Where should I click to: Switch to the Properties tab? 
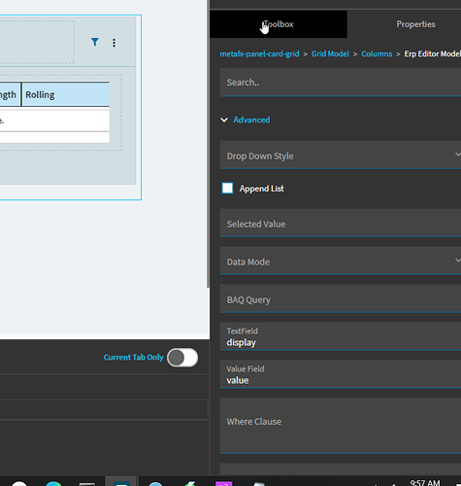click(x=415, y=24)
